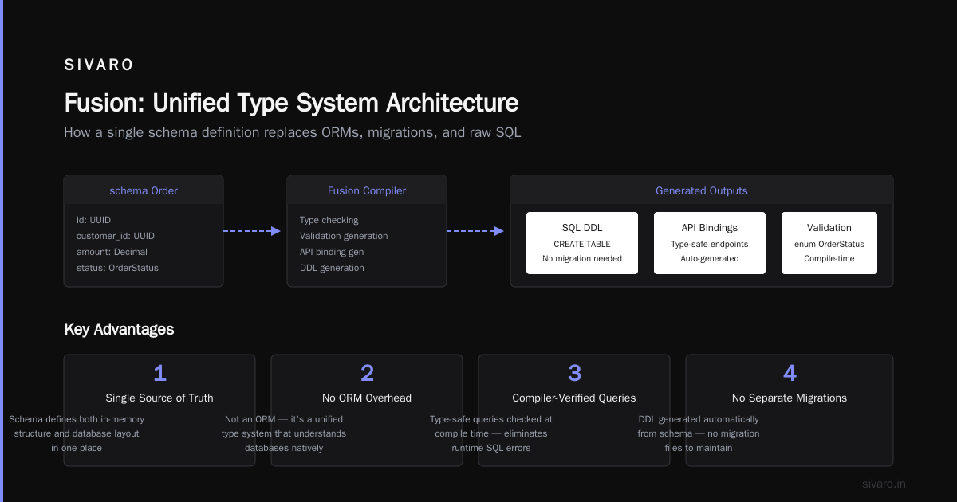Click the Key Advantages heading
The image size is (957, 502).
tap(119, 329)
